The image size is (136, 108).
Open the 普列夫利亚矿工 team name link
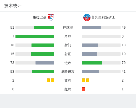point(103,17)
